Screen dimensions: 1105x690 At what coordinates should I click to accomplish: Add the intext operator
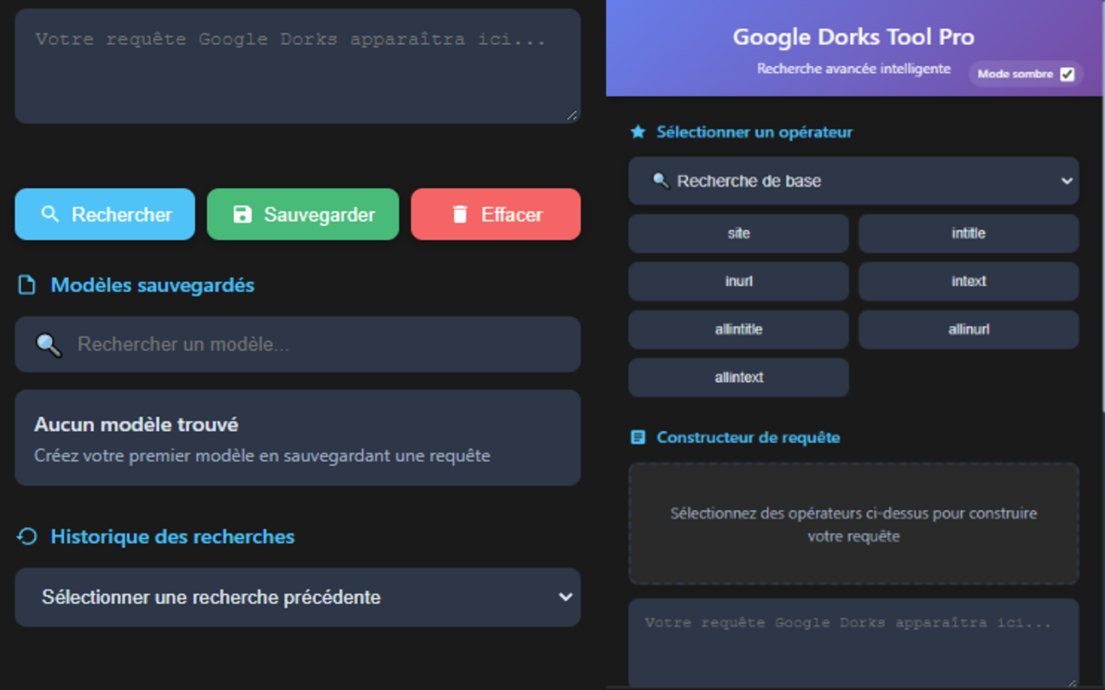969,281
